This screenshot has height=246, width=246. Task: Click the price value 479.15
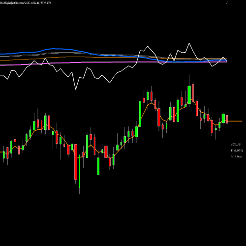(x=236, y=145)
